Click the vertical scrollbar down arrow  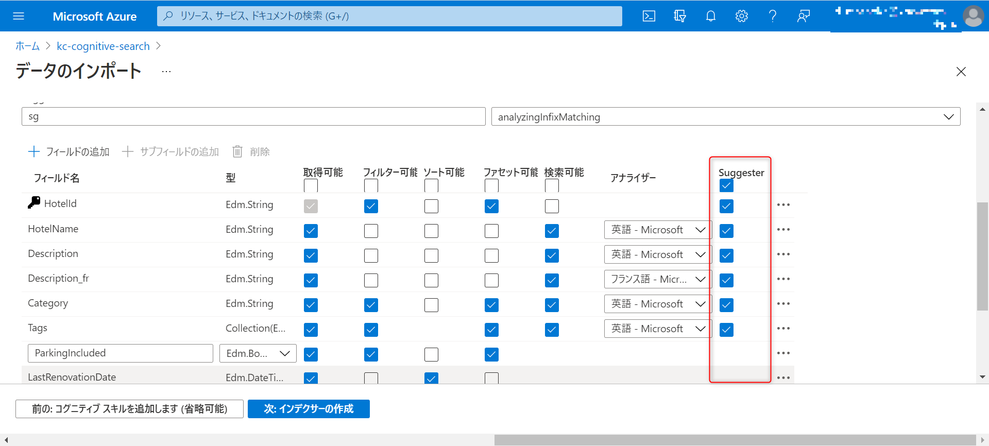coord(982,377)
